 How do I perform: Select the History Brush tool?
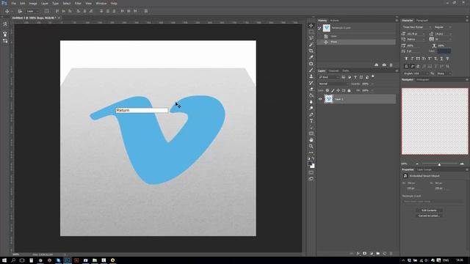311,83
